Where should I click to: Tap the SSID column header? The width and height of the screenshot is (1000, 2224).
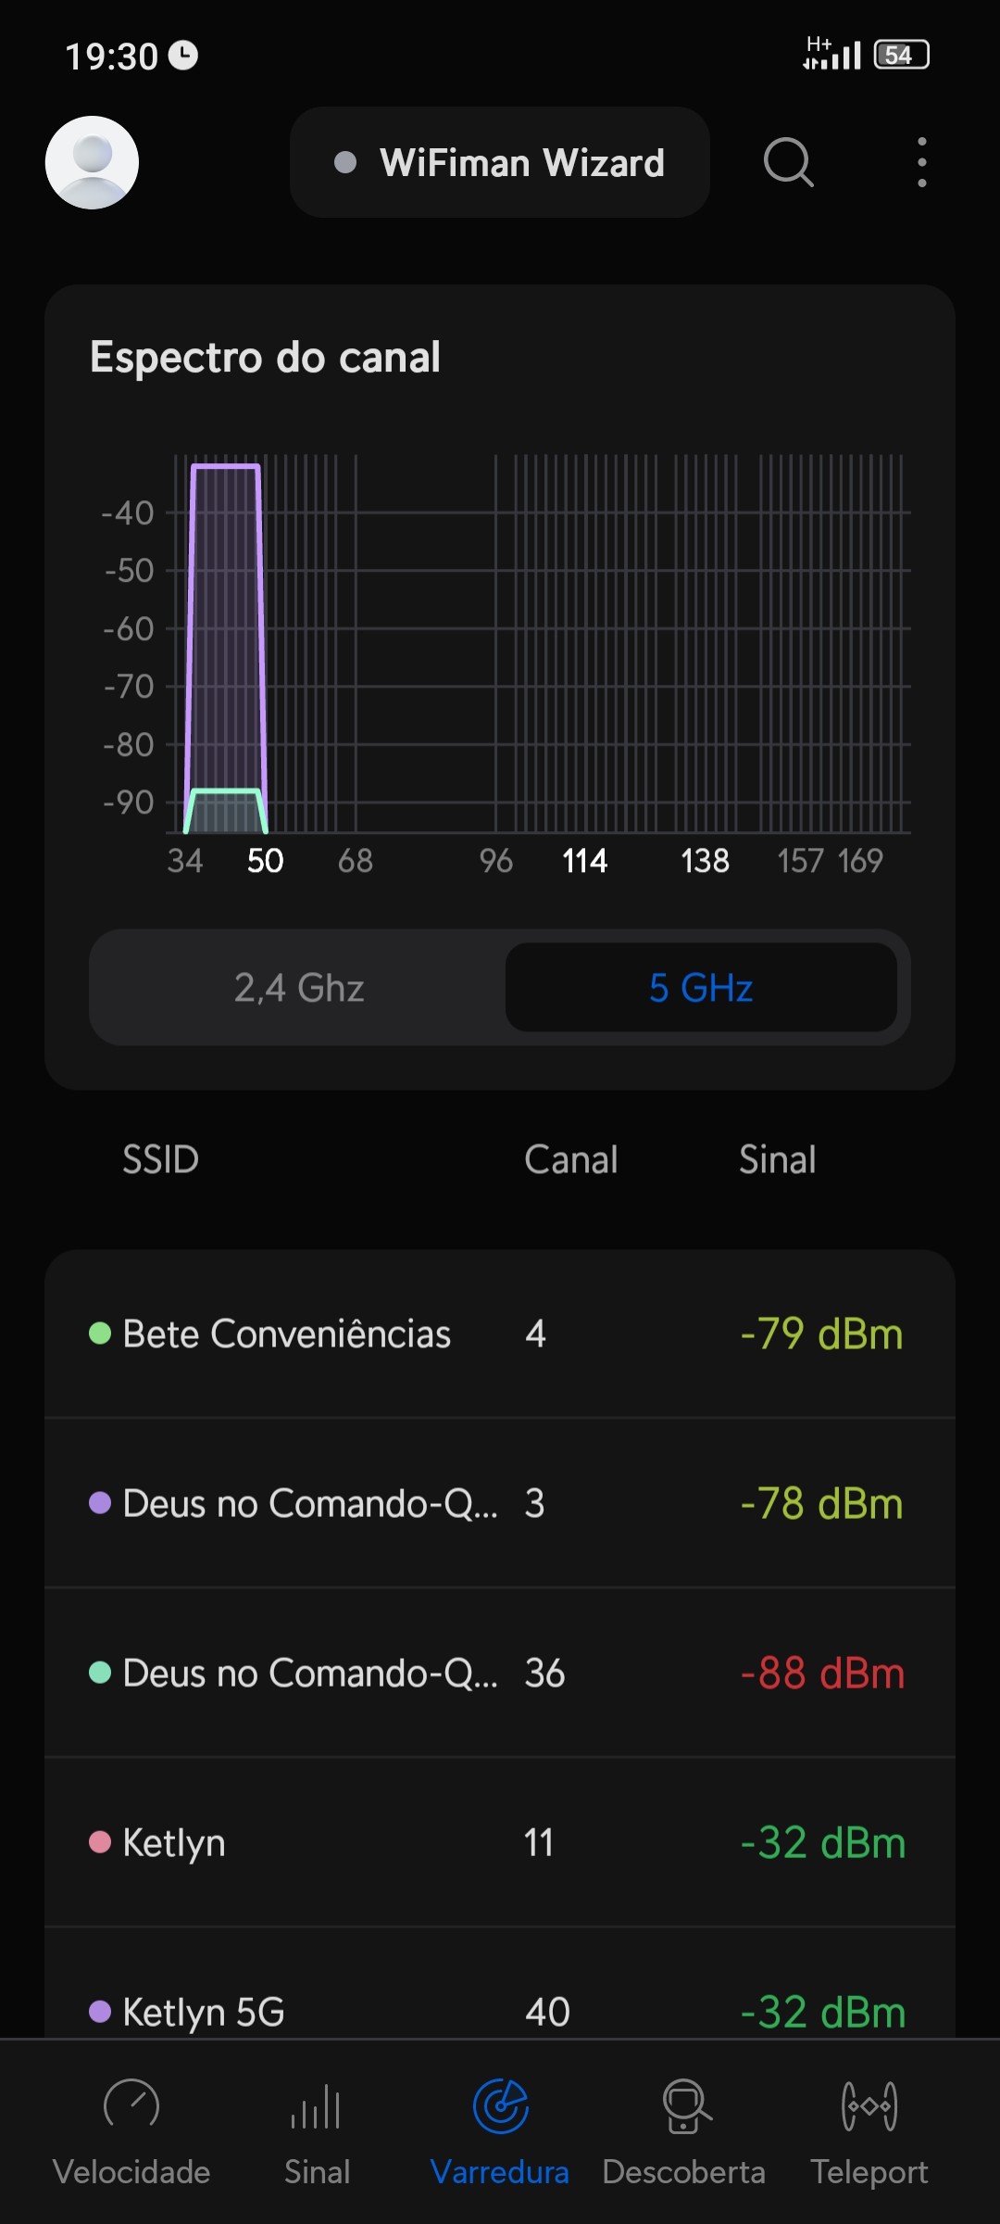pyautogui.click(x=161, y=1159)
